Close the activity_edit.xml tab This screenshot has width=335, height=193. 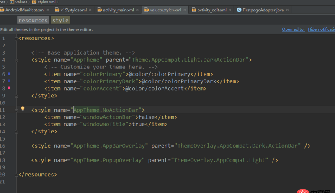click(x=231, y=10)
